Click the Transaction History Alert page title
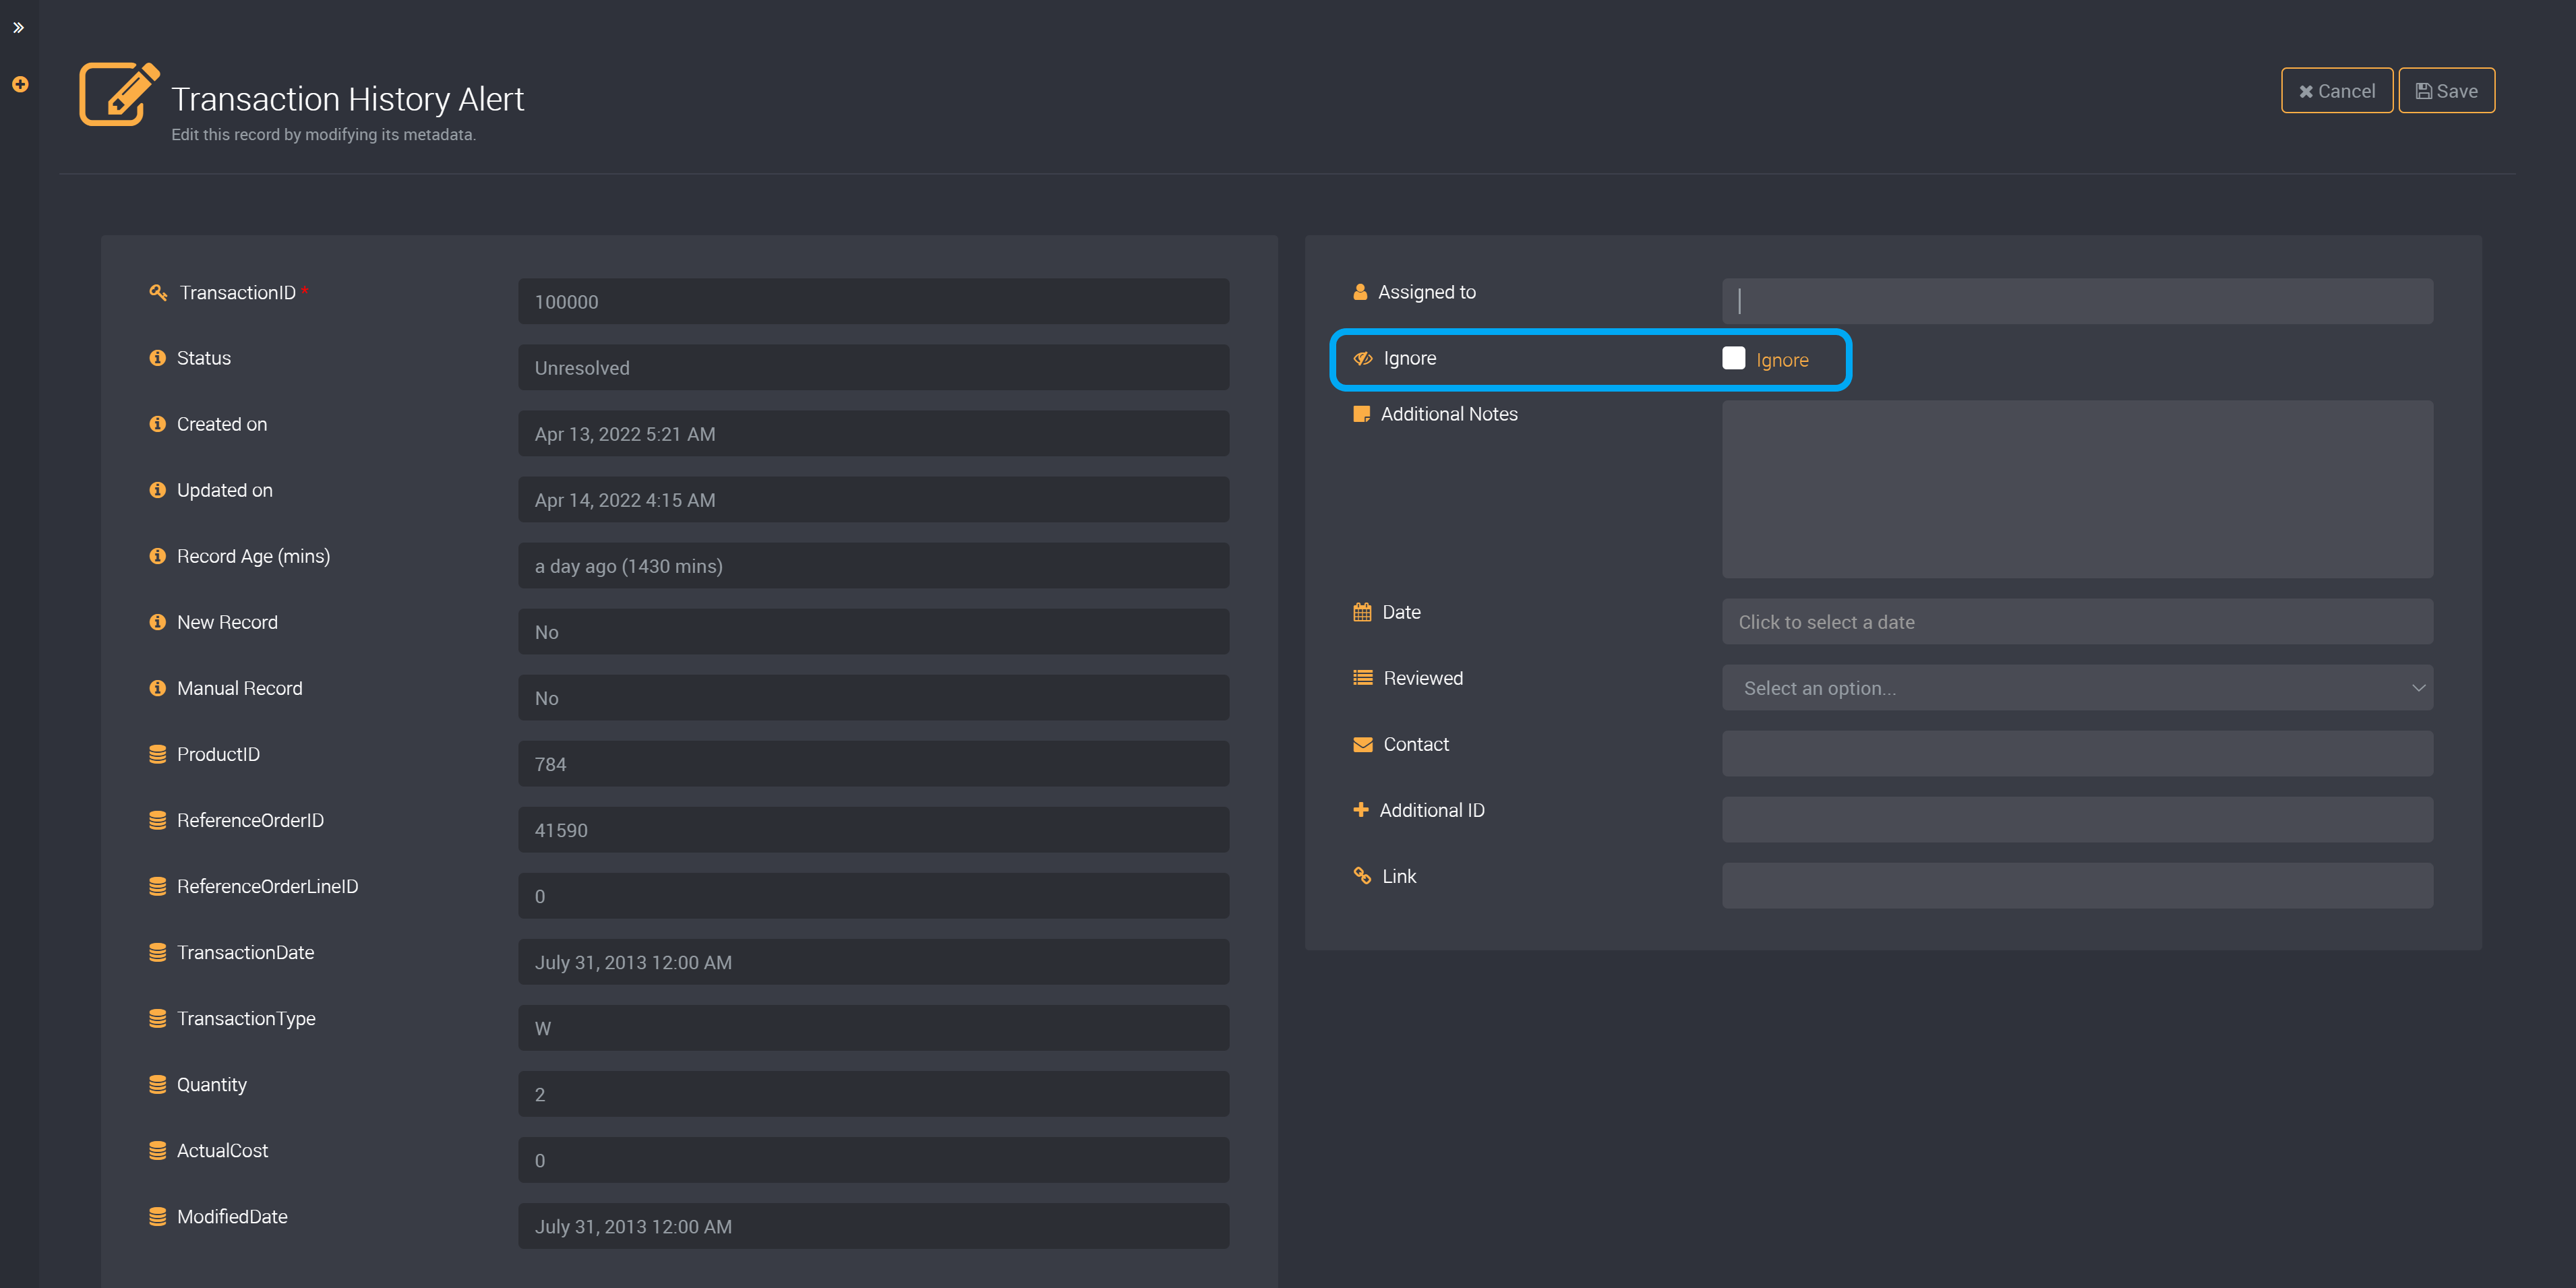The image size is (2576, 1288). tap(347, 99)
